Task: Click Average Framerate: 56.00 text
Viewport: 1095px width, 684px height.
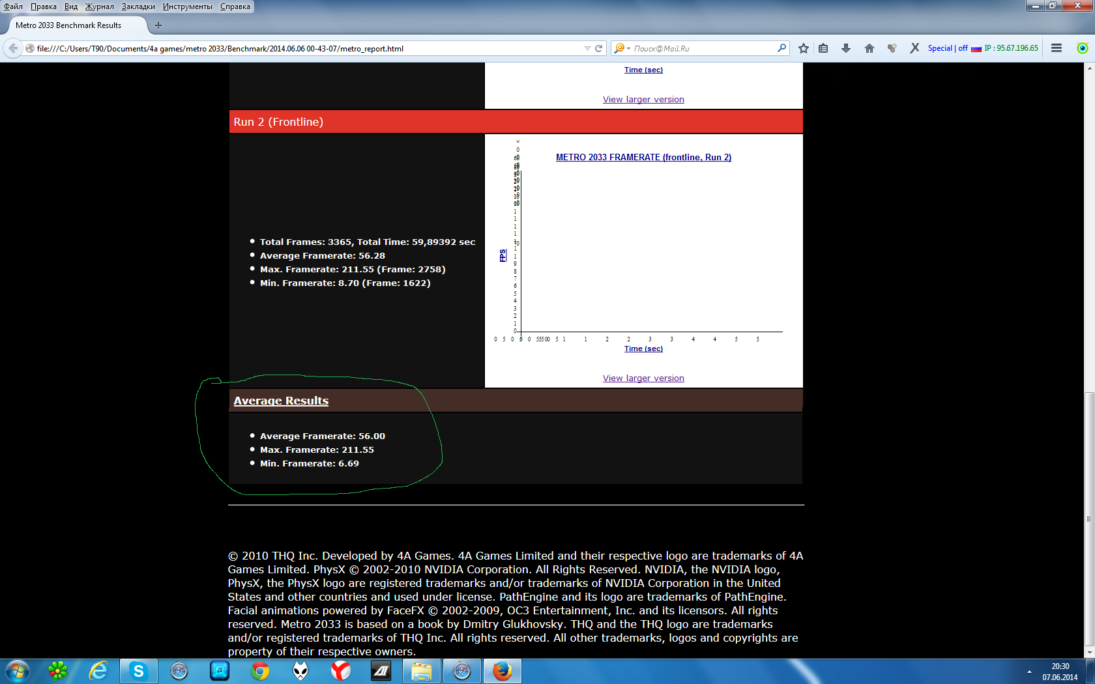Action: click(x=323, y=436)
